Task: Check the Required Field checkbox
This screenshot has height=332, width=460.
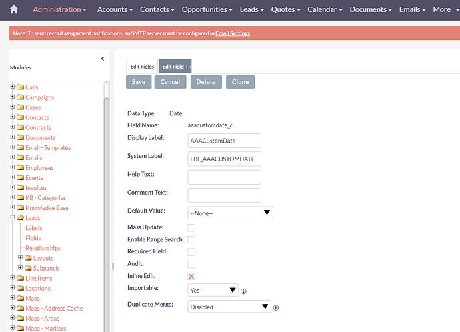Action: click(x=191, y=252)
